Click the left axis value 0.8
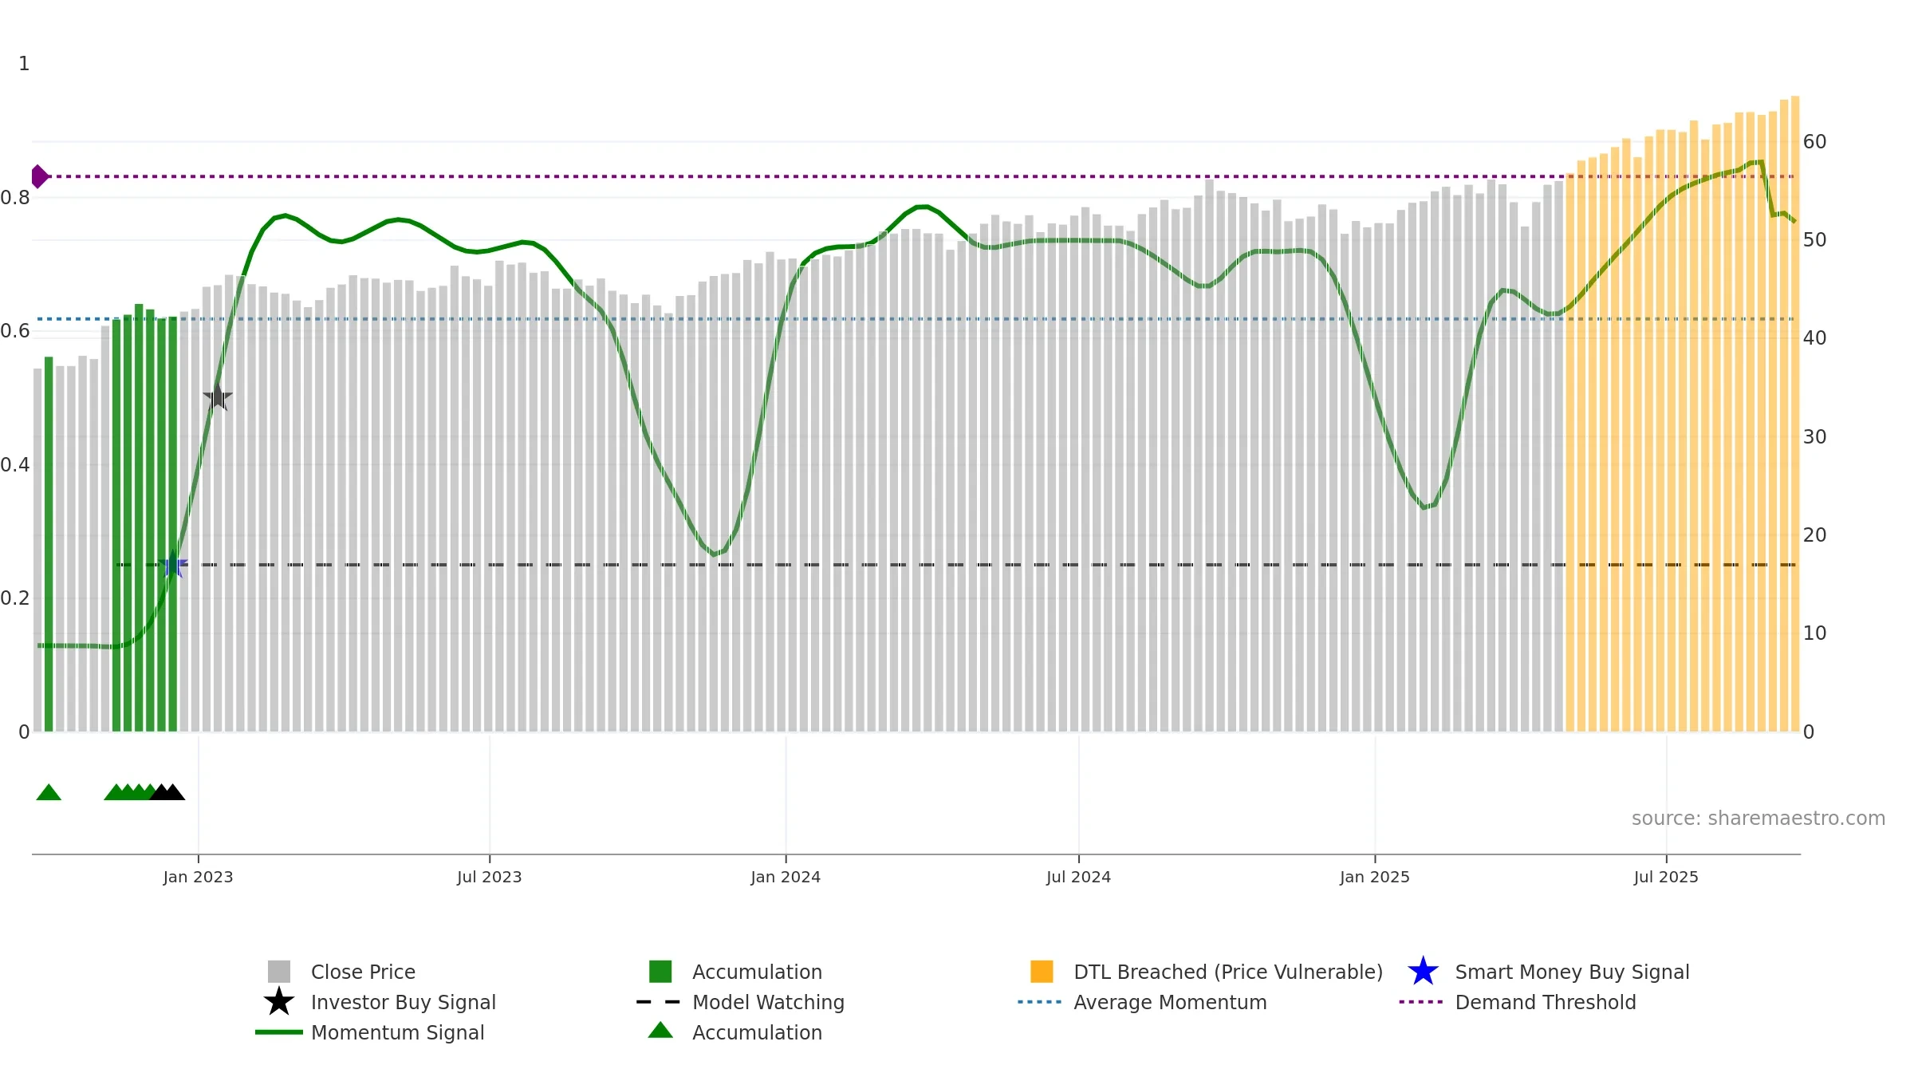 [x=15, y=198]
